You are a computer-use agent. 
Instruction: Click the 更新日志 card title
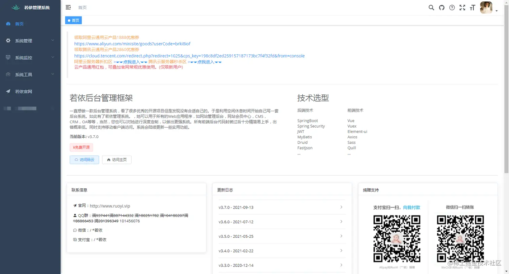[225, 190]
